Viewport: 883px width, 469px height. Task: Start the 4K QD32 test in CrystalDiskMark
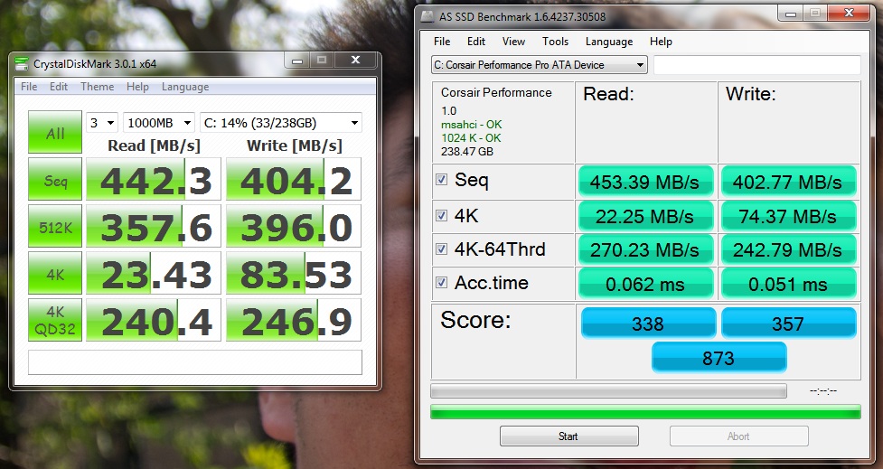(x=55, y=321)
